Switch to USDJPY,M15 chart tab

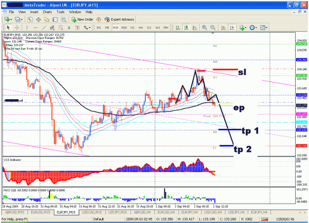[118, 212]
